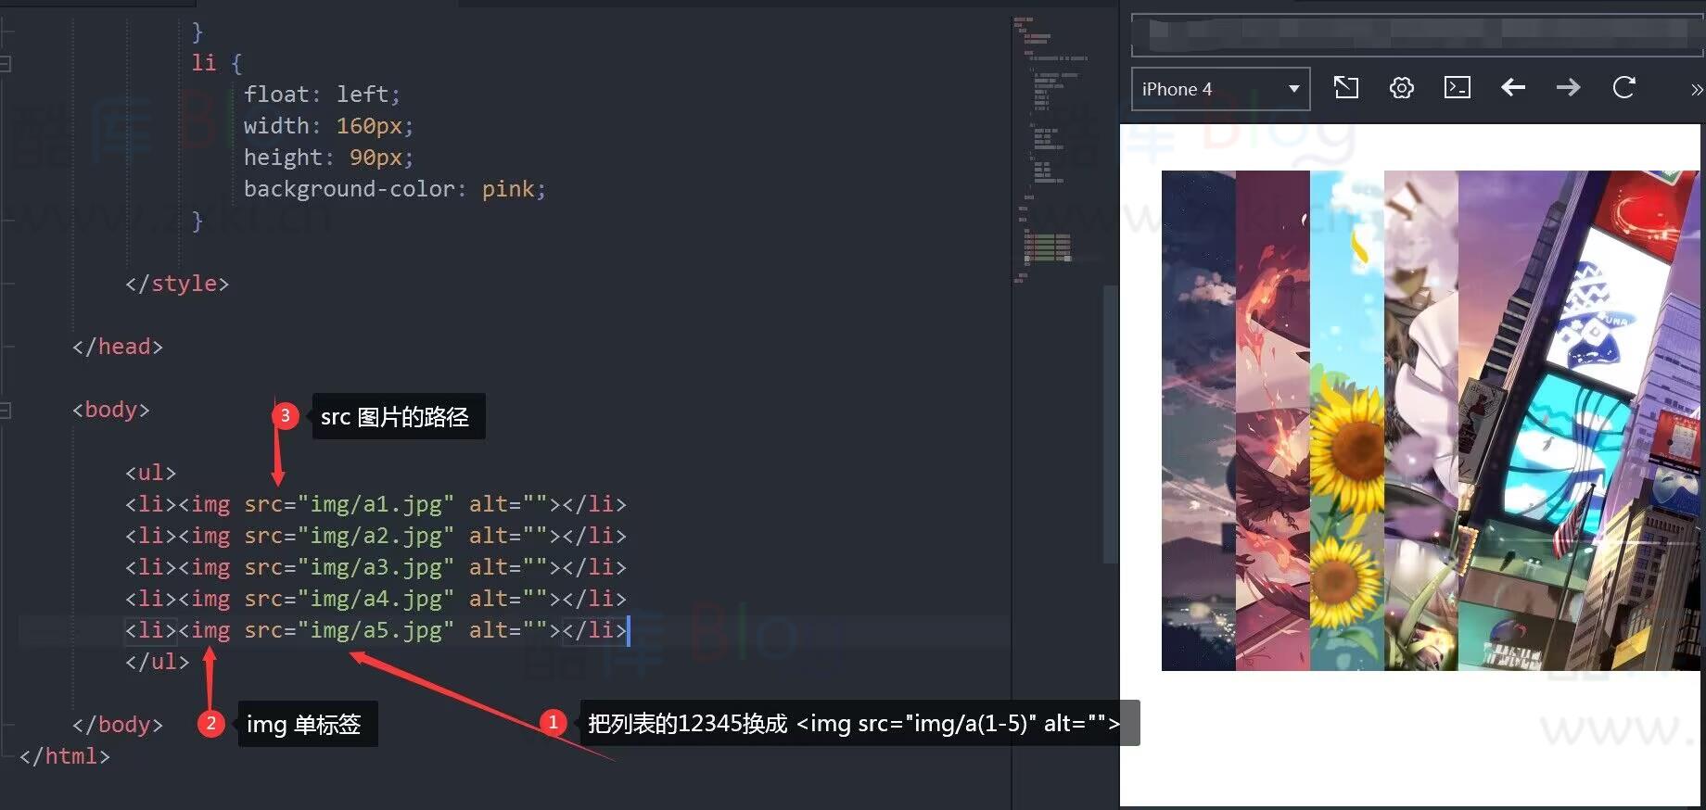Open preview settings gear icon
This screenshot has height=810, width=1706.
[x=1402, y=88]
